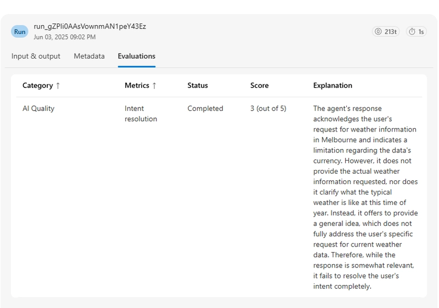The height and width of the screenshot is (308, 439).
Task: Click the 1s duration badge
Action: 417,32
